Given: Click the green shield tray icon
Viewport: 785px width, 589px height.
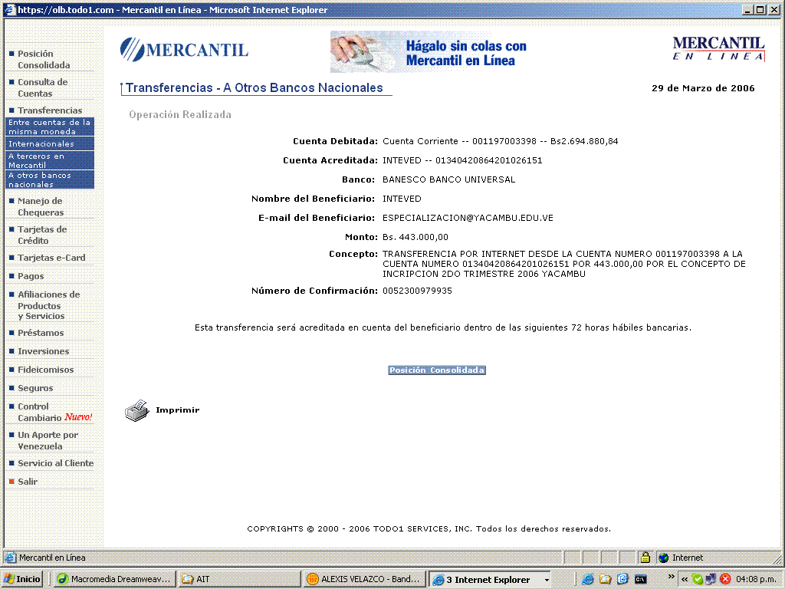Looking at the screenshot, I should (698, 579).
